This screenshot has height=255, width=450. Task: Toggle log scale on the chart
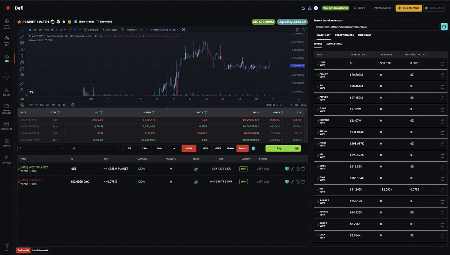[x=297, y=105]
